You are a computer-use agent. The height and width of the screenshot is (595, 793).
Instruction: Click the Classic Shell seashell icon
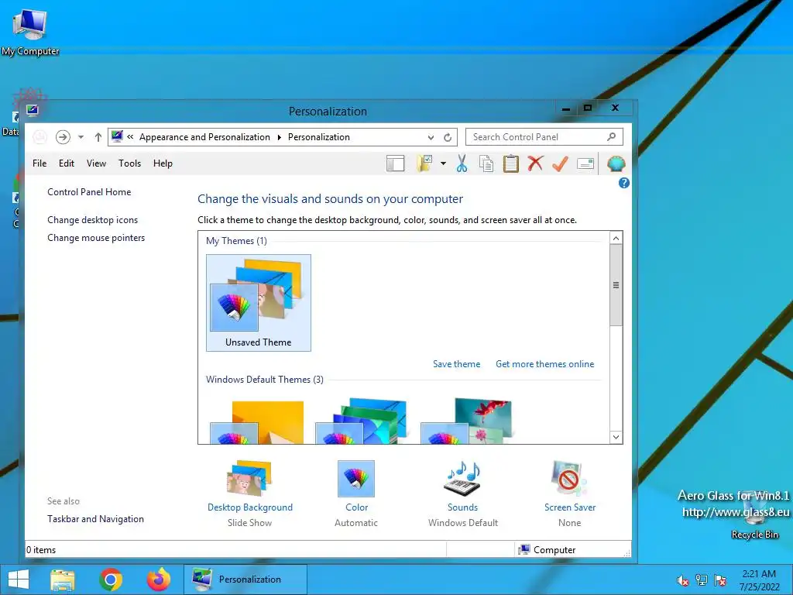click(x=616, y=163)
